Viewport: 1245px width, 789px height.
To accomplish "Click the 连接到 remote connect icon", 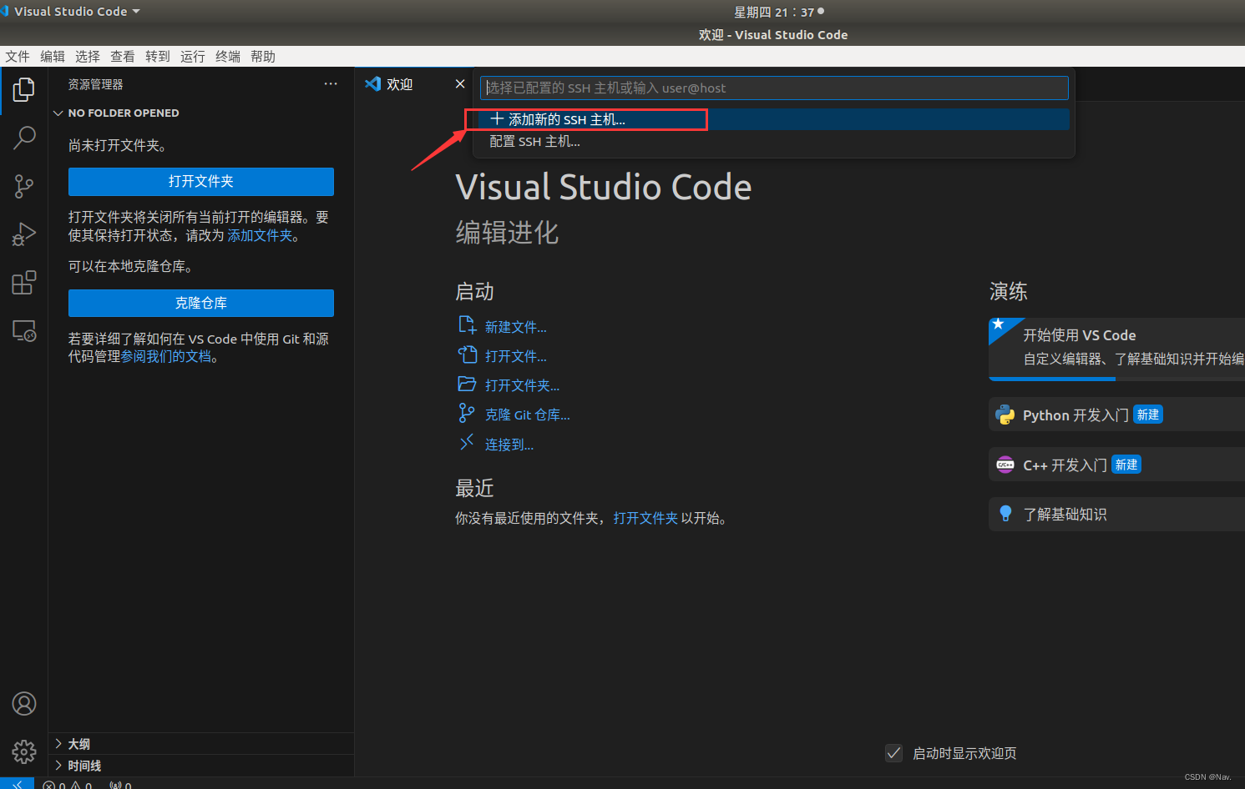I will pyautogui.click(x=467, y=442).
